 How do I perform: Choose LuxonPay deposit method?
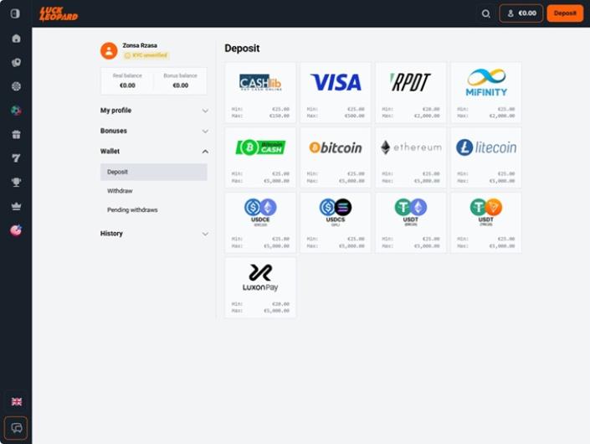point(260,287)
